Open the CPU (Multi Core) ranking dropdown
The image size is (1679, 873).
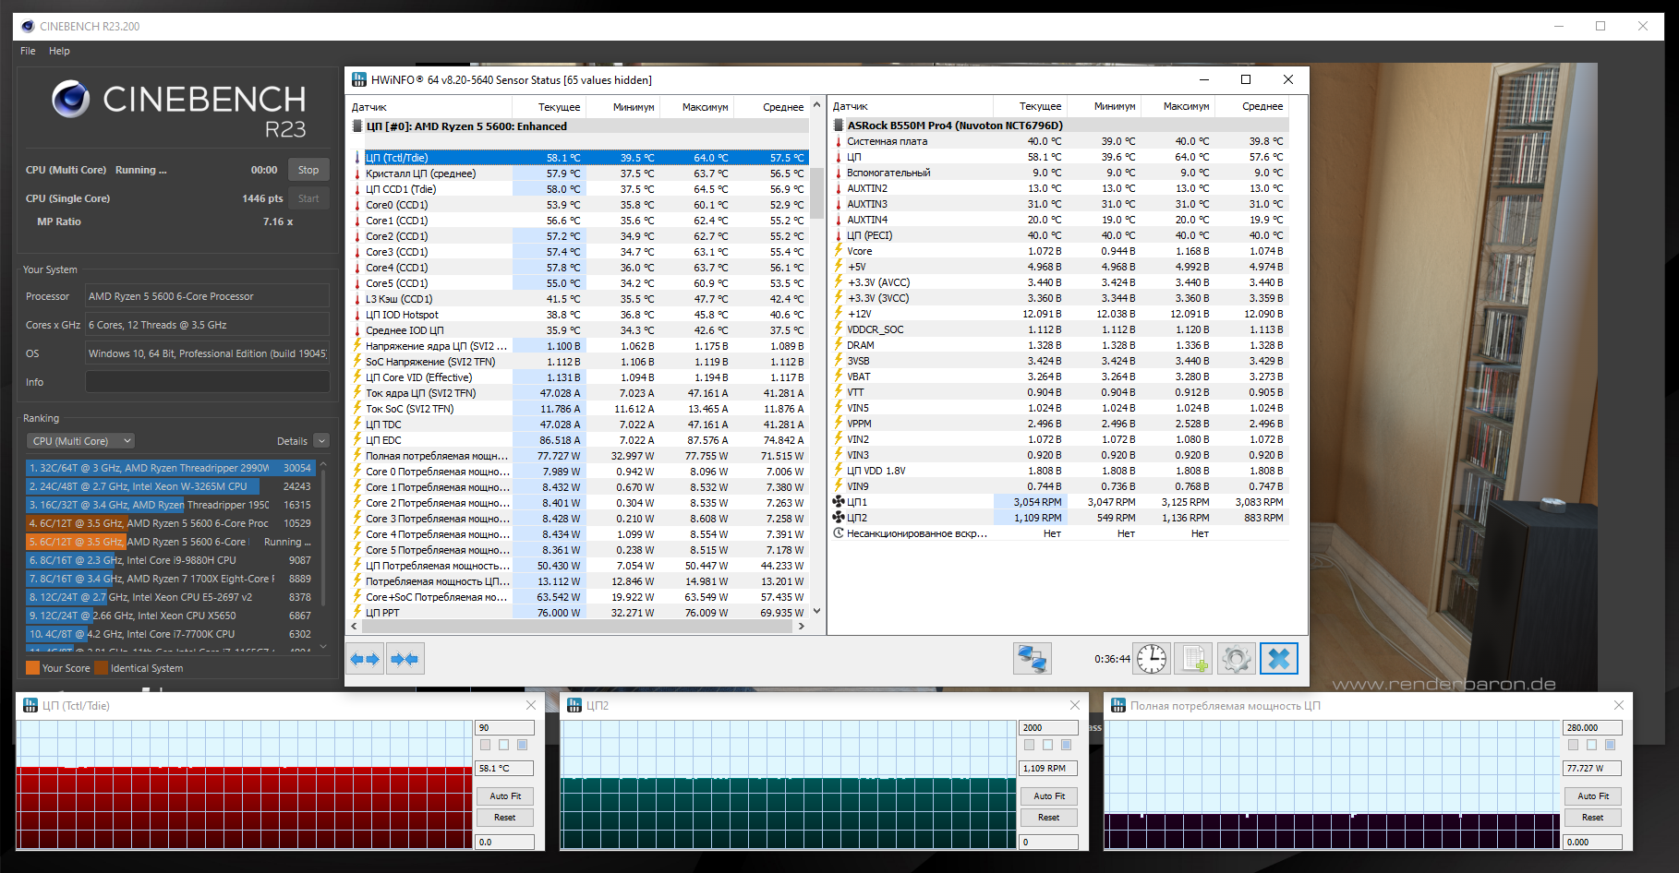pyautogui.click(x=80, y=441)
